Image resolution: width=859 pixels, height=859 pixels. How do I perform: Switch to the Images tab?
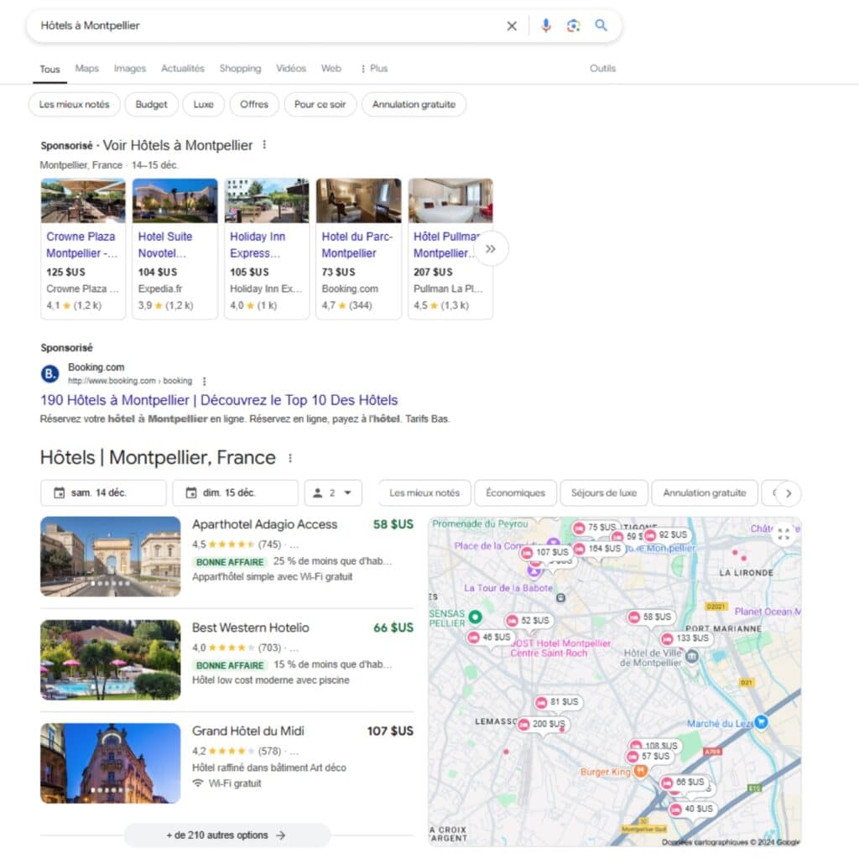point(130,69)
